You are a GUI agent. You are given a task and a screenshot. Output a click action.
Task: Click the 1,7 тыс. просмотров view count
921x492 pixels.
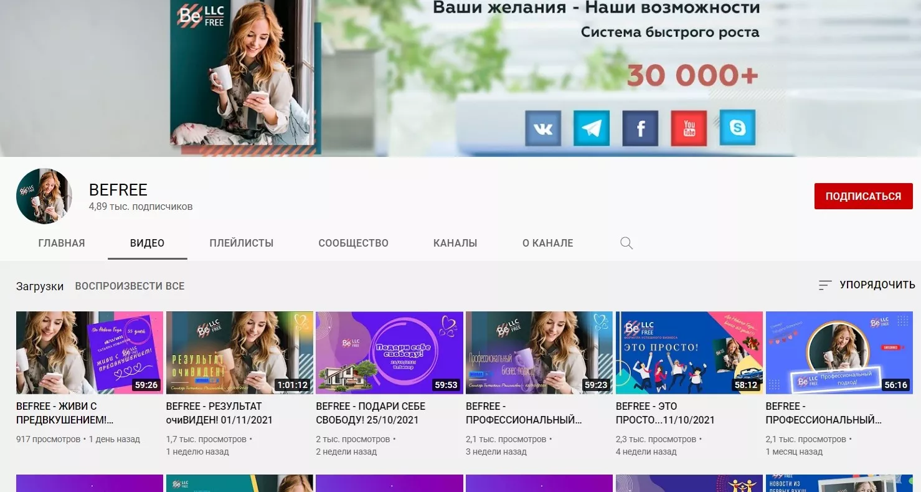(x=206, y=439)
